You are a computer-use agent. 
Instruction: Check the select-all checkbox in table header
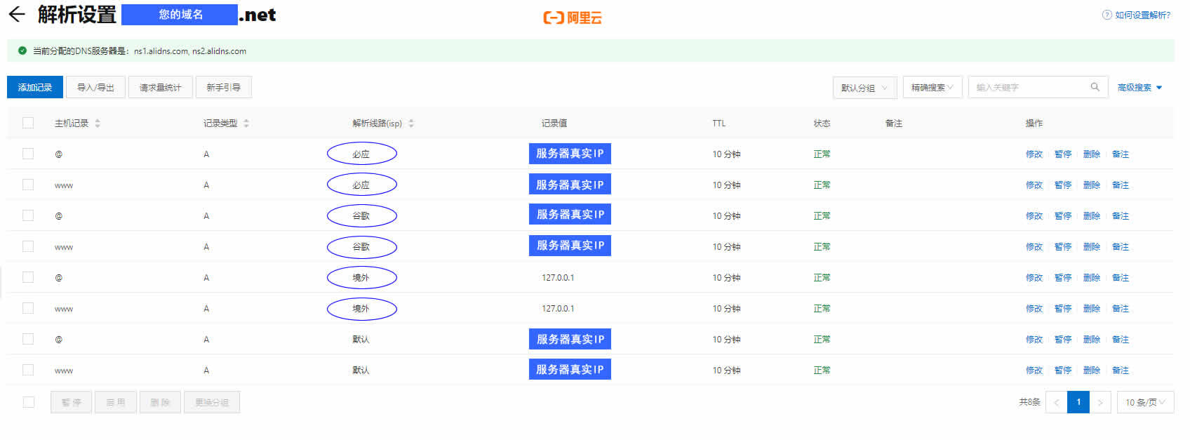[x=28, y=123]
